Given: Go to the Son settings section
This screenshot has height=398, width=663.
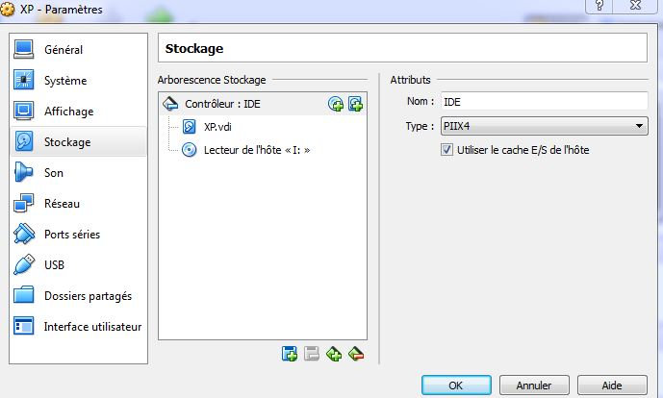Looking at the screenshot, I should tap(54, 173).
